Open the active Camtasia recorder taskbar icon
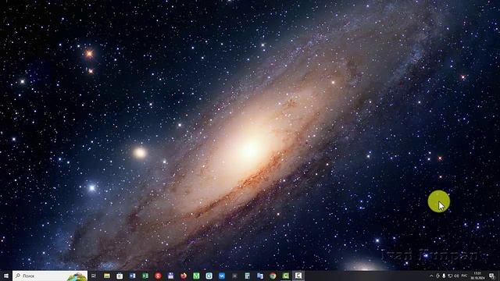The width and height of the screenshot is (500, 281). (298, 276)
